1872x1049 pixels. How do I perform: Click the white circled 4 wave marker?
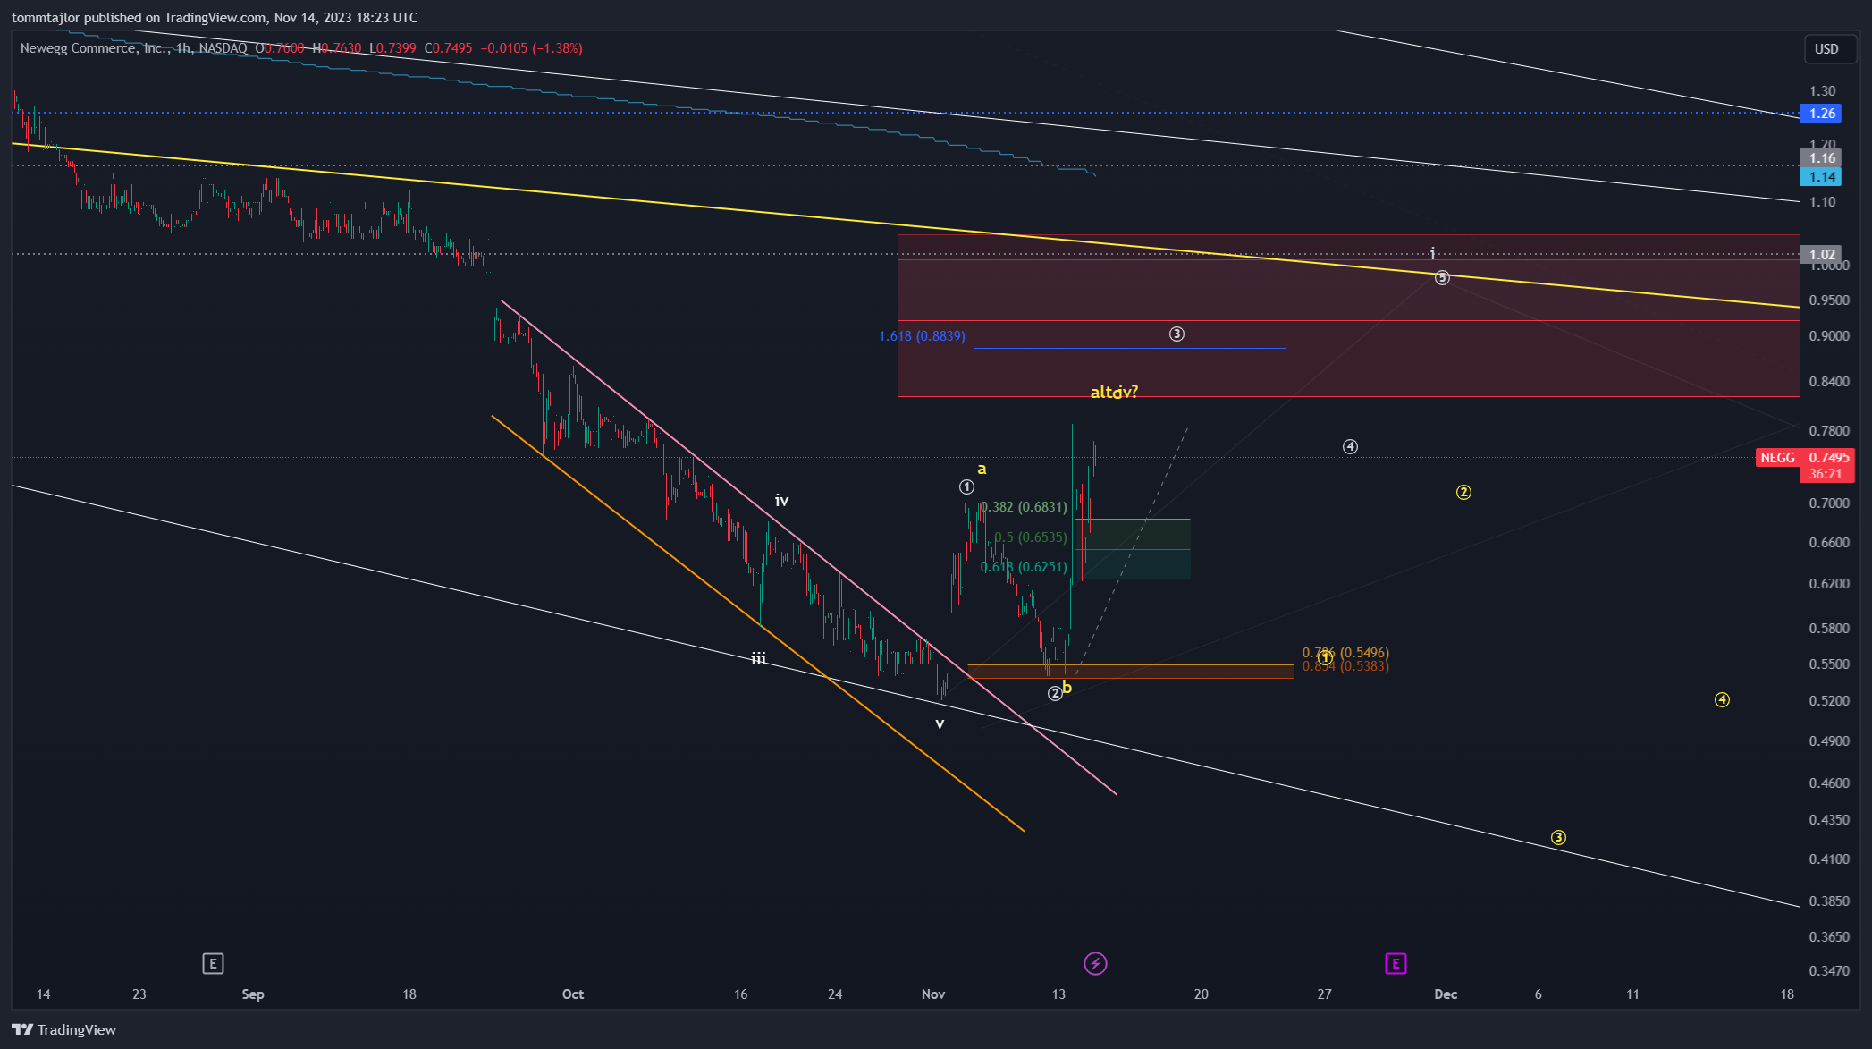coord(1350,446)
